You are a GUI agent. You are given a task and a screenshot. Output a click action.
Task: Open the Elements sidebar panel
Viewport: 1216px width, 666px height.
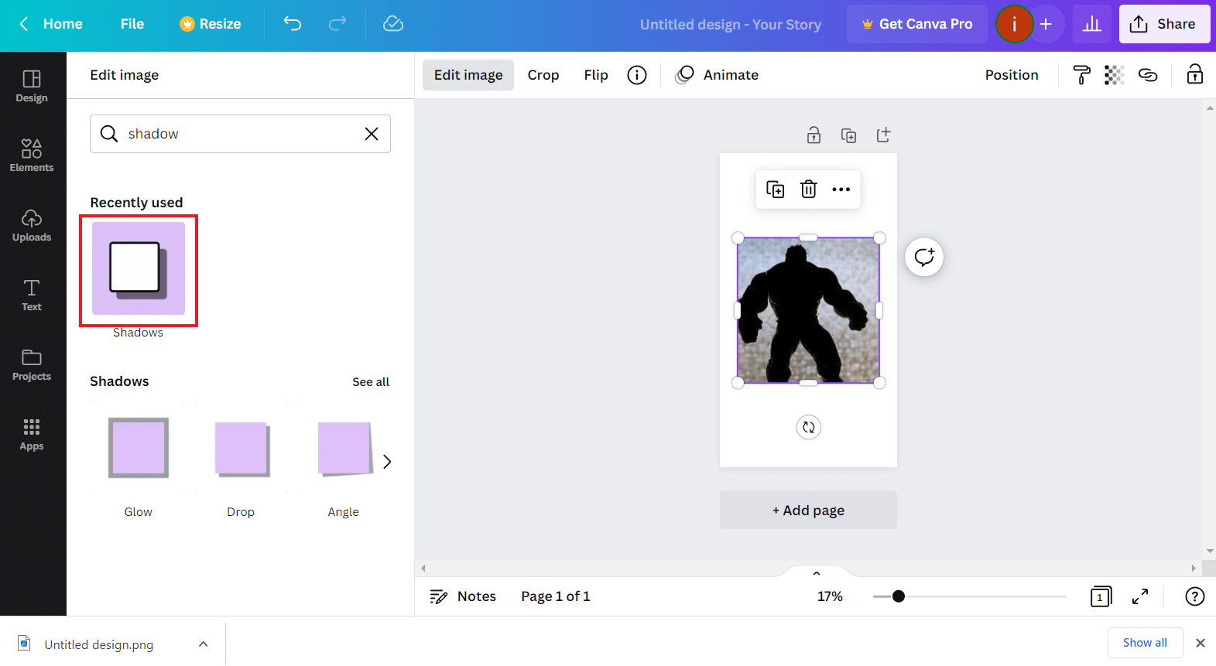click(32, 155)
